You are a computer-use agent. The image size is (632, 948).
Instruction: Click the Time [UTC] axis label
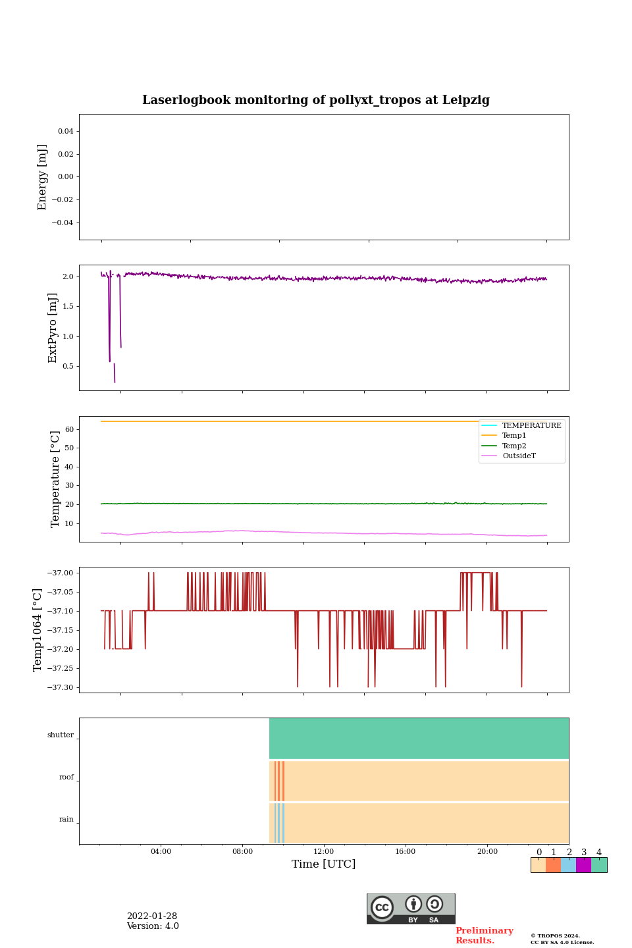[x=324, y=864]
